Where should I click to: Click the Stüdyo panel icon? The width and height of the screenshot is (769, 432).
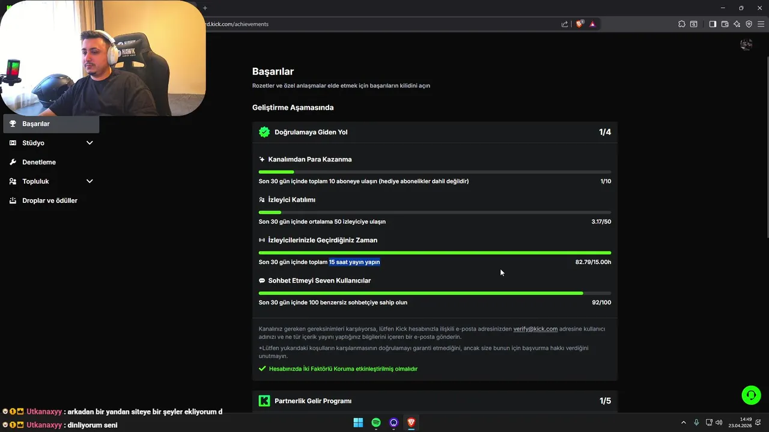[13, 143]
